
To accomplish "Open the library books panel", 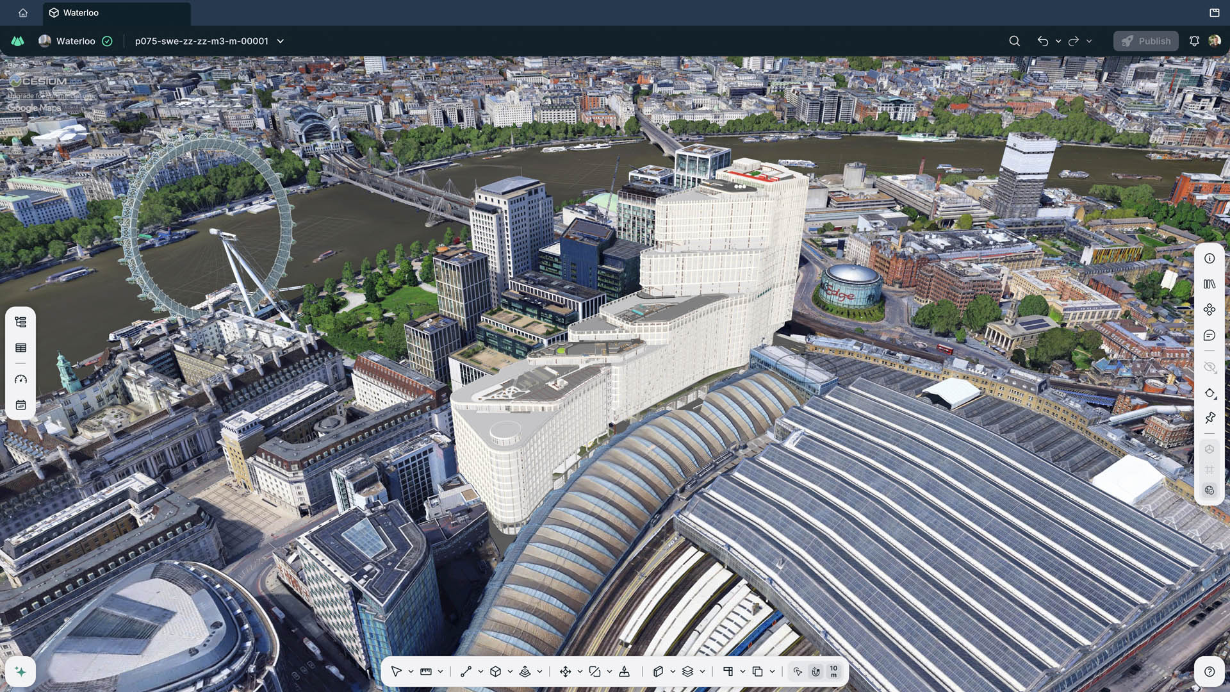I will pyautogui.click(x=1209, y=284).
